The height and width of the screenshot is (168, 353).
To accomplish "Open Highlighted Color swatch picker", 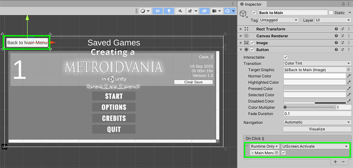I will coord(315,82).
